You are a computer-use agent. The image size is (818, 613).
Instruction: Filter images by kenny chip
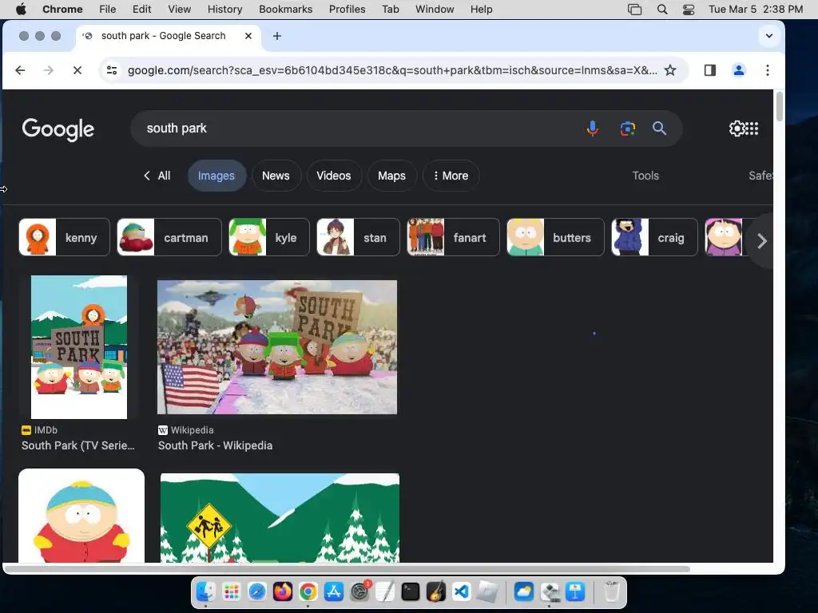point(64,237)
